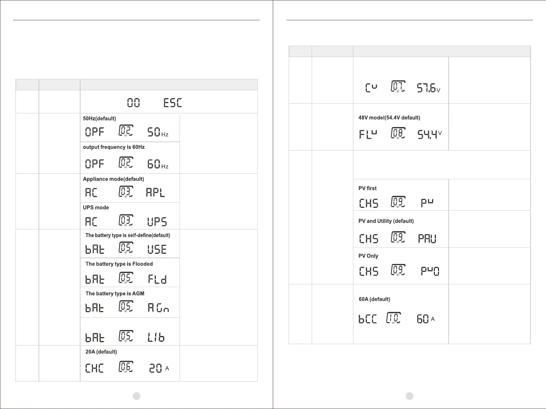Click the right page number circle
The width and height of the screenshot is (546, 409).
pos(409,396)
